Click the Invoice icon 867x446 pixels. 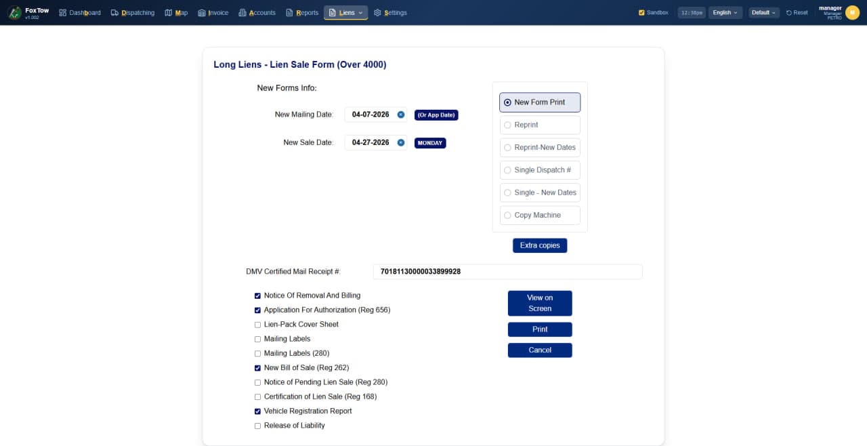point(201,12)
